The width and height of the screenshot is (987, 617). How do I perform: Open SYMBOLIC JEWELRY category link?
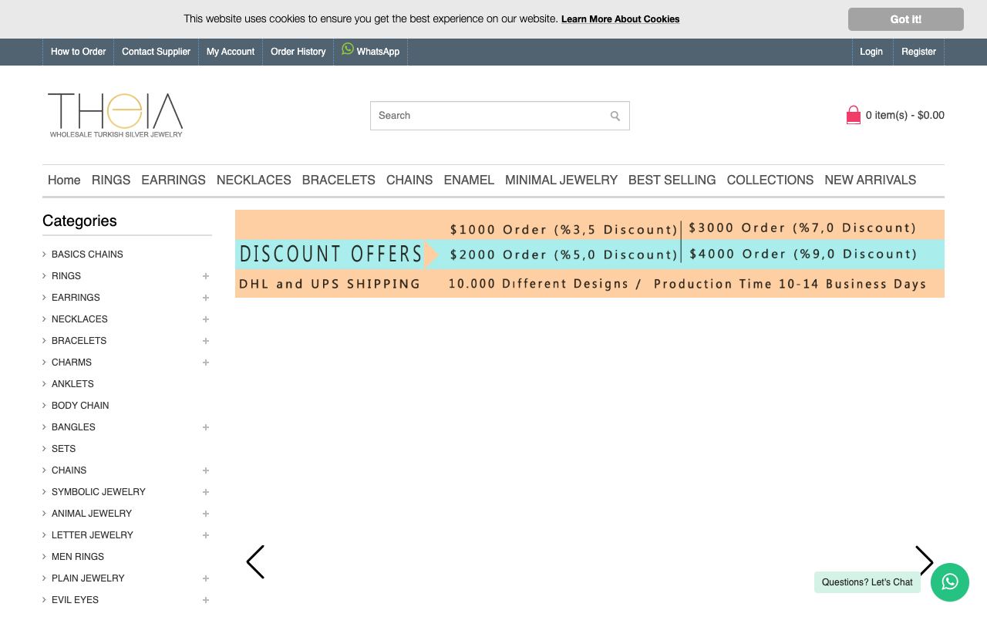[99, 492]
